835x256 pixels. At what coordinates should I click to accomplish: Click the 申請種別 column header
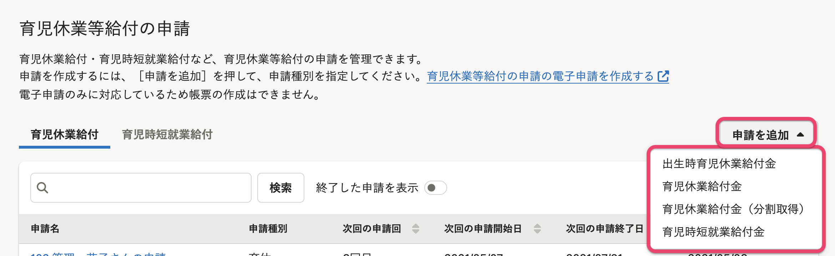268,229
